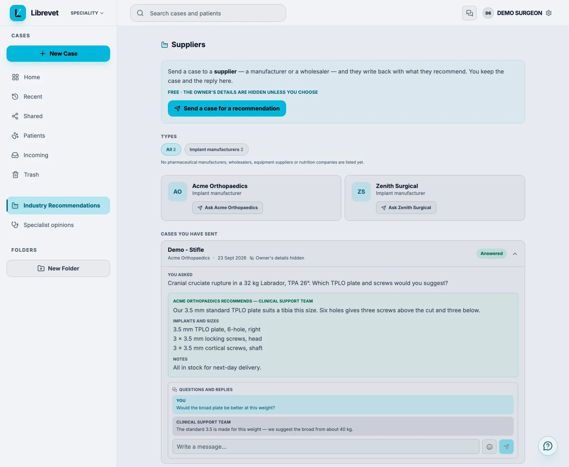Create a New Case
Viewport: 569px width, 467px height.
point(58,54)
